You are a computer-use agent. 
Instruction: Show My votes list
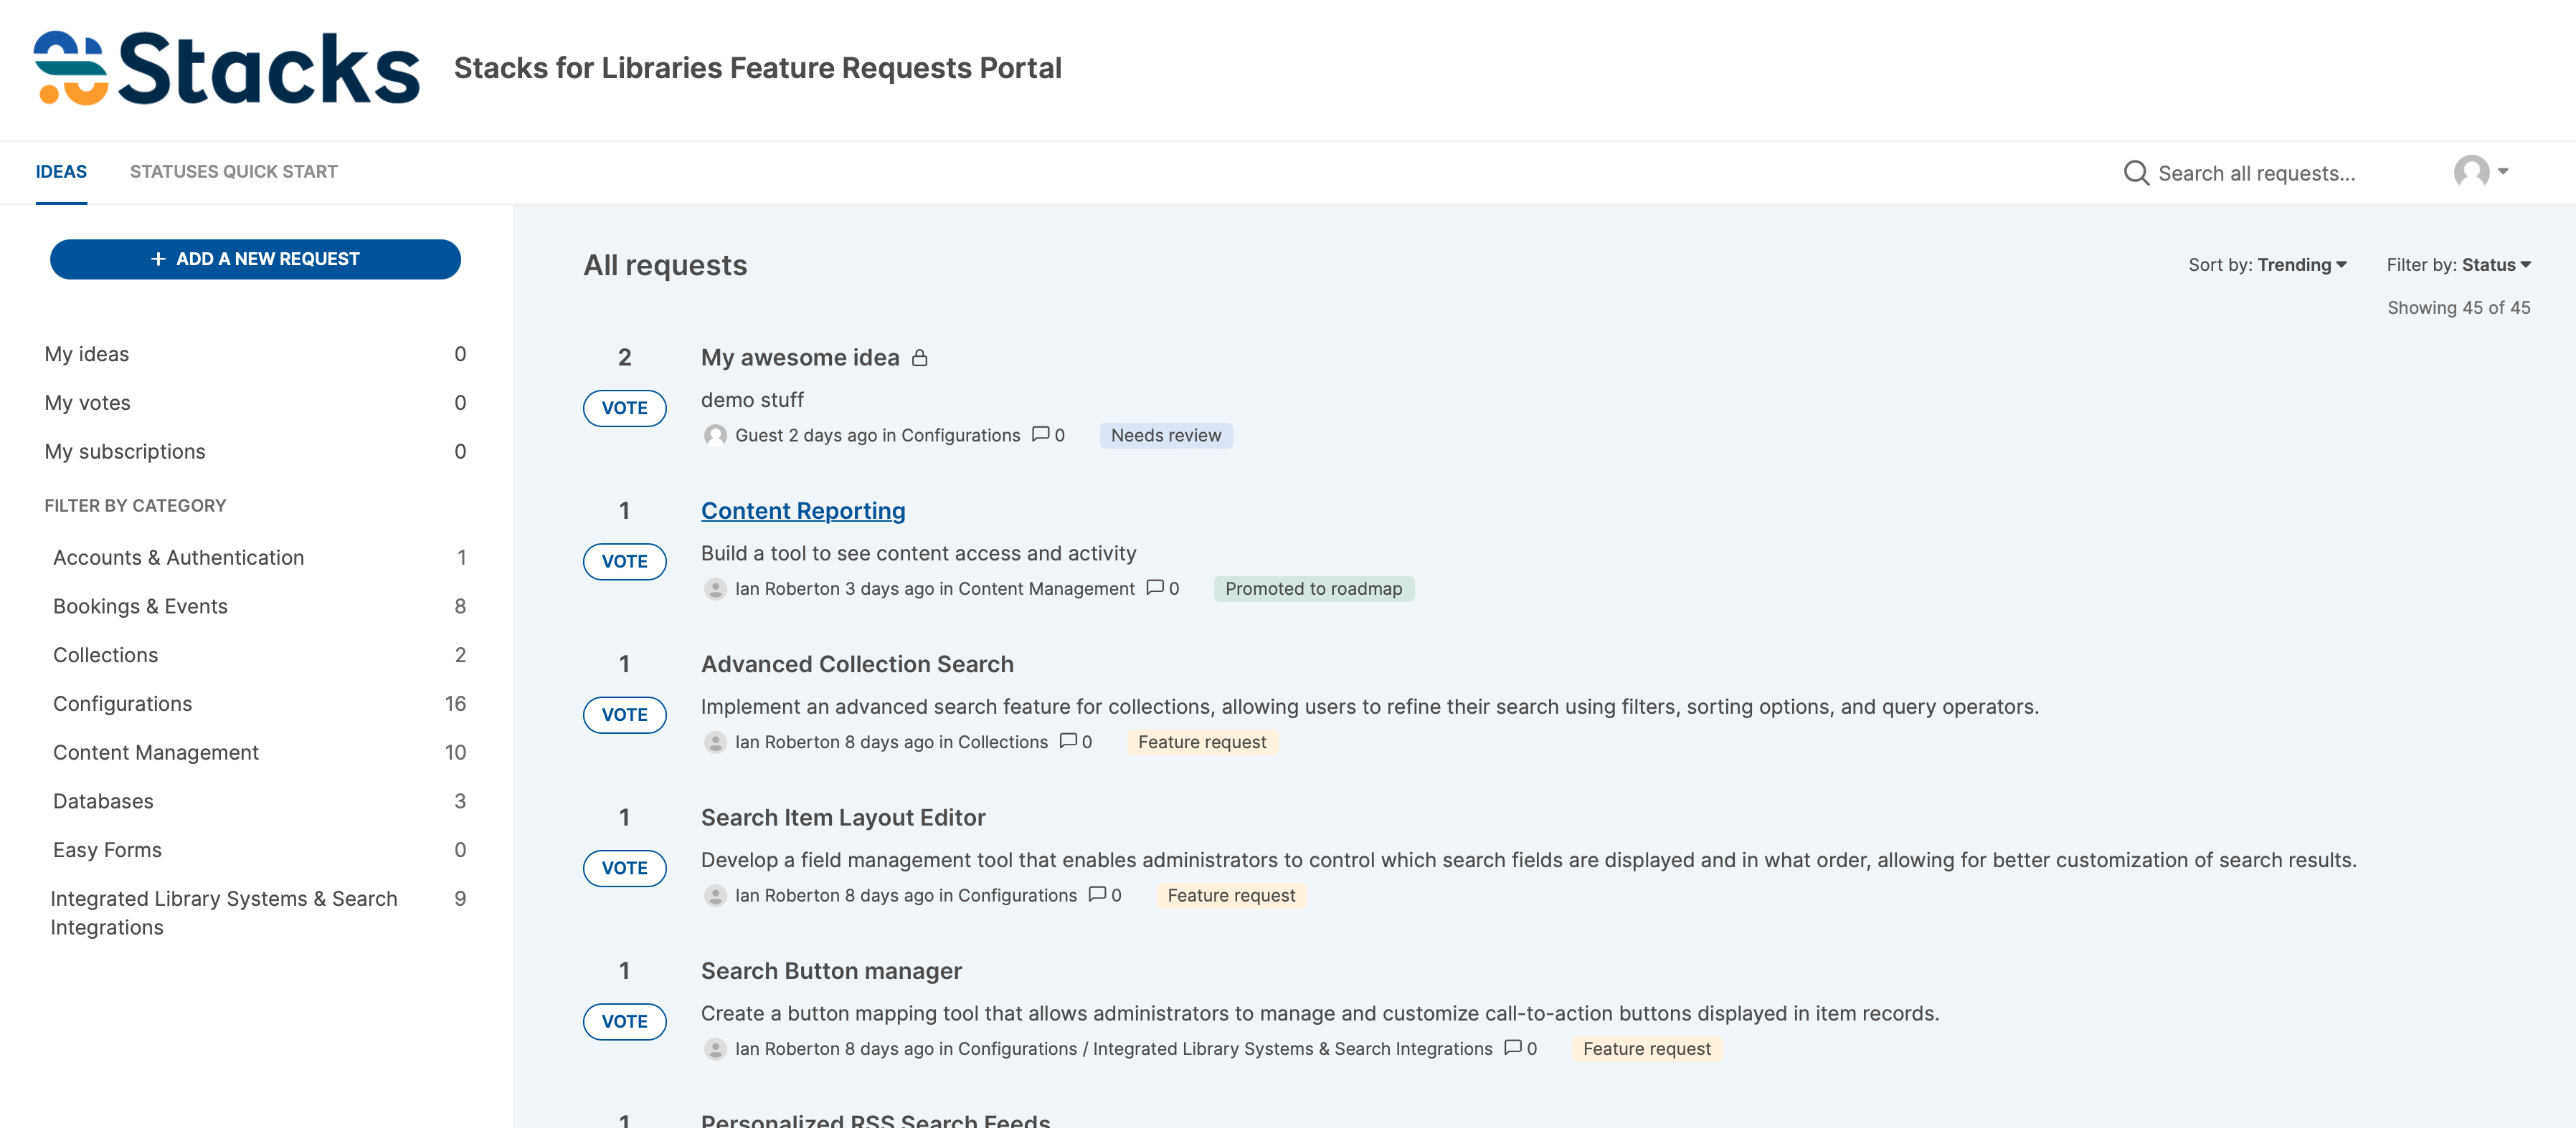coord(255,403)
